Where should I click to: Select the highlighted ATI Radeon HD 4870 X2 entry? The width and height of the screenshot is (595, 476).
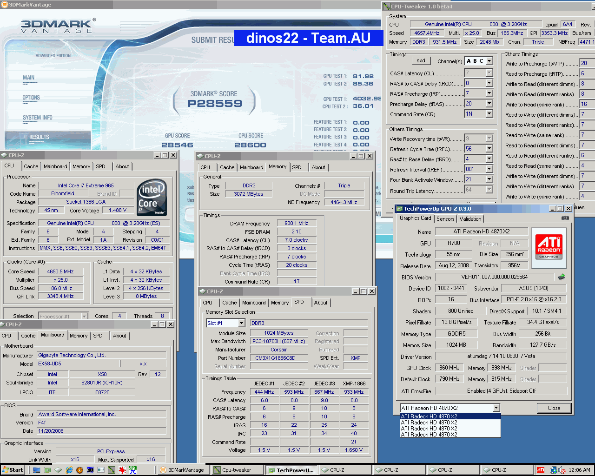tap(450, 416)
